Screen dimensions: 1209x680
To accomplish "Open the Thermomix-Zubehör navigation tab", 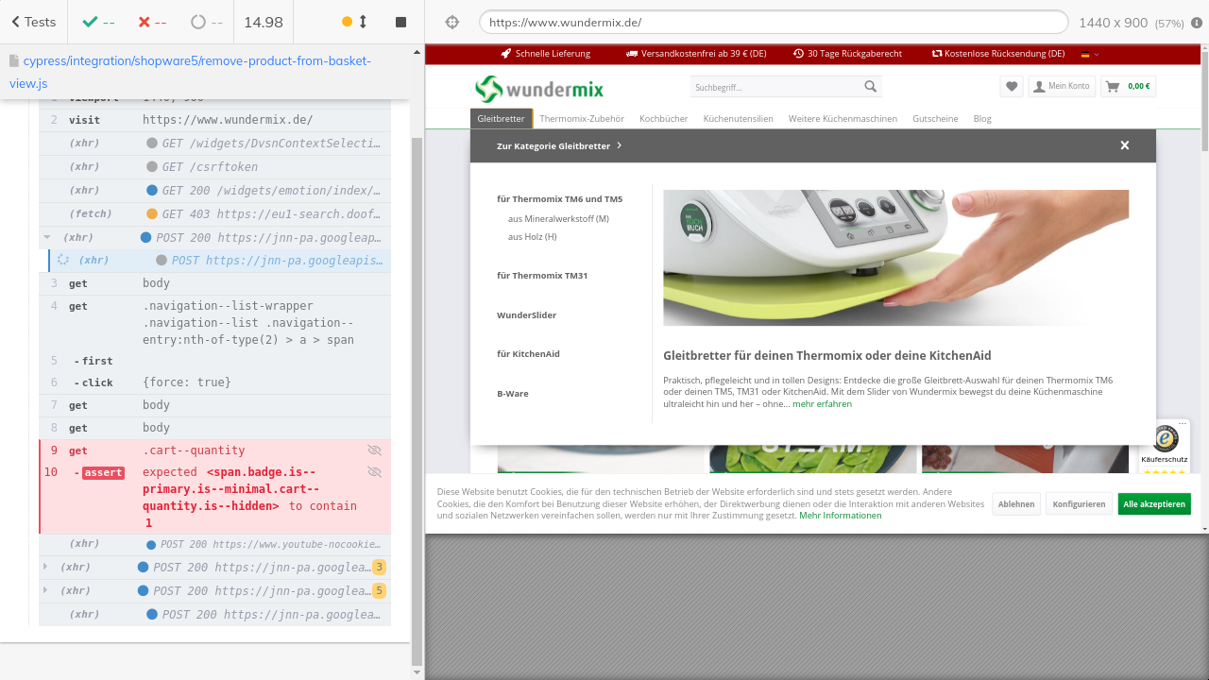I will (582, 119).
